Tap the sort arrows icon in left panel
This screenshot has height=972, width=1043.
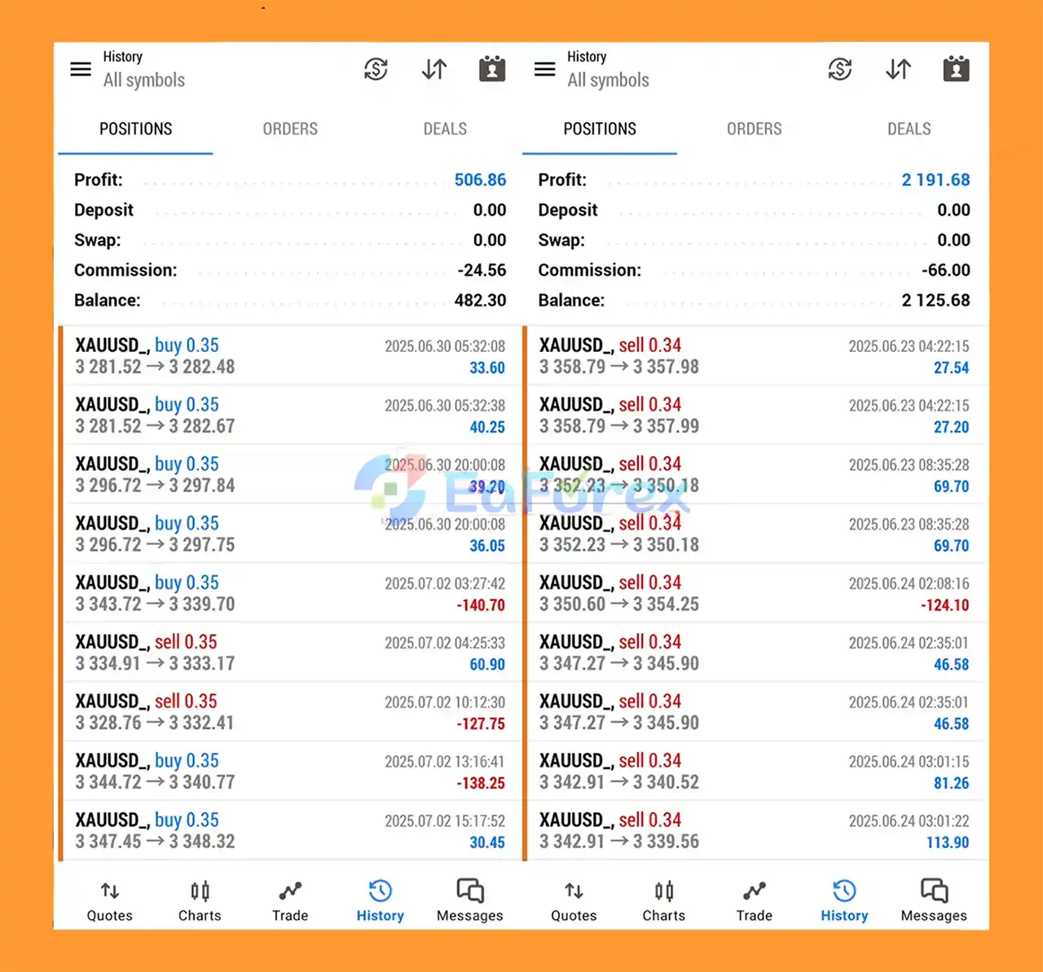(434, 69)
